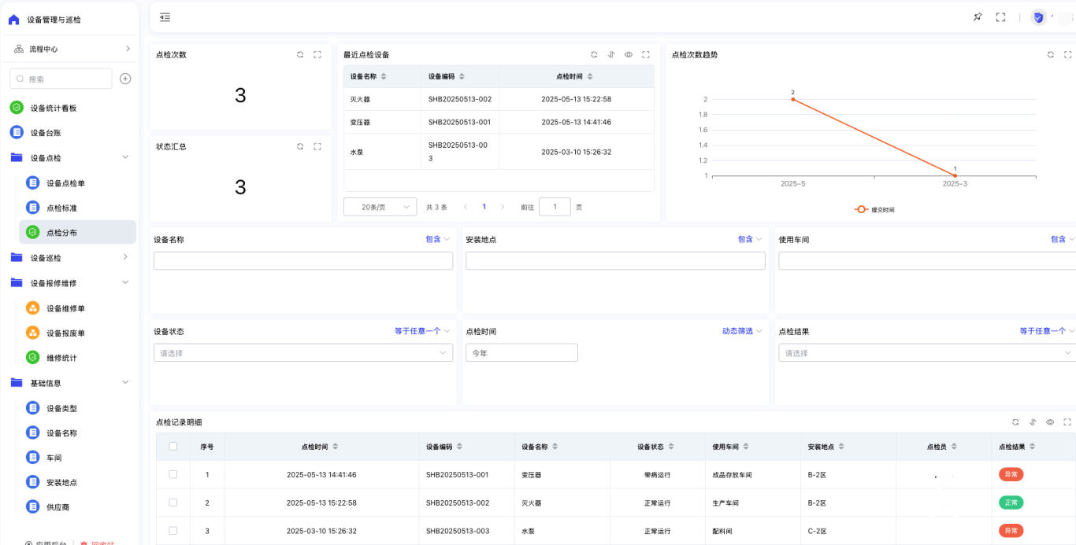Screen dimensions: 1076x545
Task: Click the home icon beside 设备管理与巡检
Action: (x=13, y=20)
